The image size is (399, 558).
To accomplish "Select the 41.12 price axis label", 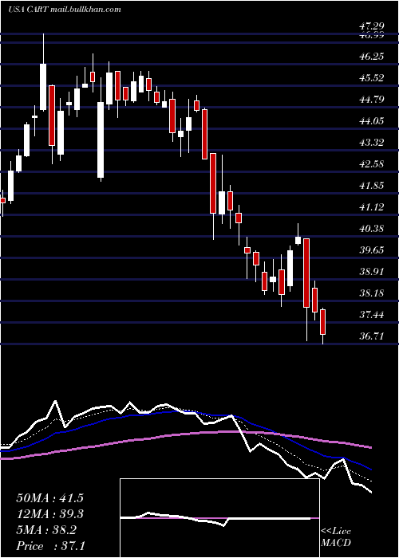I will [371, 206].
